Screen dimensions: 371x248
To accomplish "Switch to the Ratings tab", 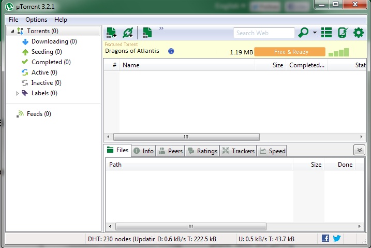I will [x=202, y=151].
